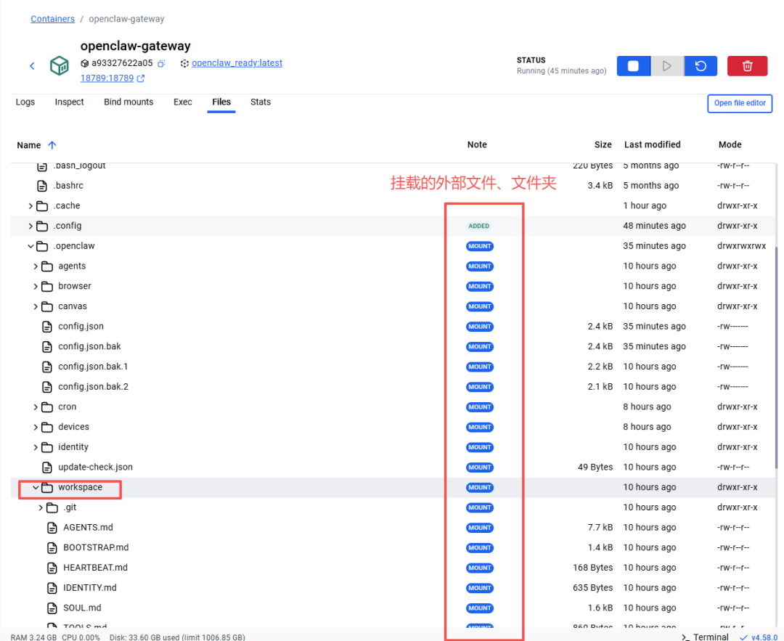
Task: Click the stop container button
Action: 633,66
